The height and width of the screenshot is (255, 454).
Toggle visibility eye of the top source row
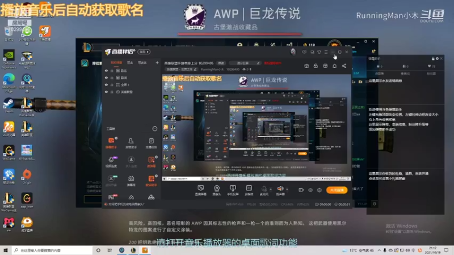tap(106, 70)
